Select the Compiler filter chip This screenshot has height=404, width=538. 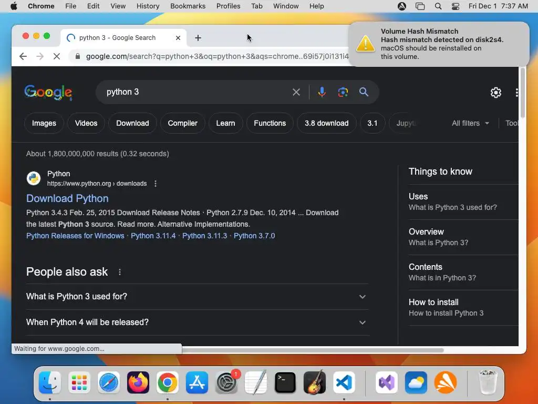[x=182, y=123]
